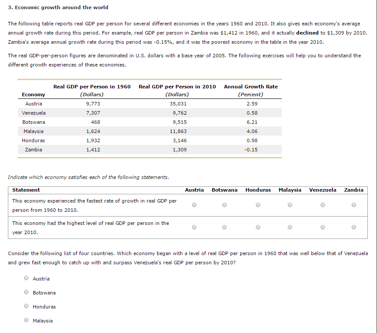The width and height of the screenshot is (377, 333).
Task: Choose Botswana in the catch-up question
Action: [x=26, y=292]
